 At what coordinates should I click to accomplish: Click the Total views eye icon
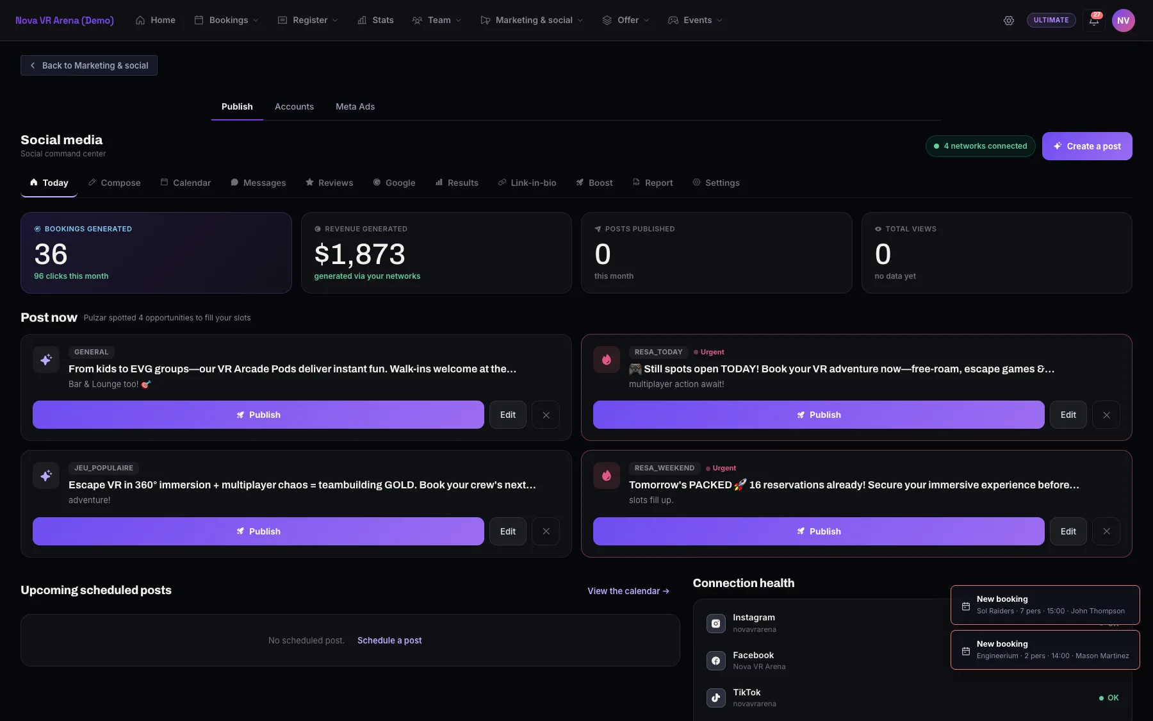click(878, 229)
